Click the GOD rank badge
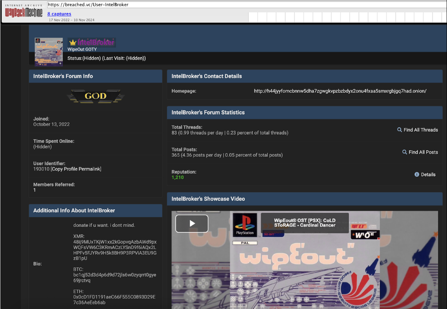This screenshot has height=309, width=447. 95,96
